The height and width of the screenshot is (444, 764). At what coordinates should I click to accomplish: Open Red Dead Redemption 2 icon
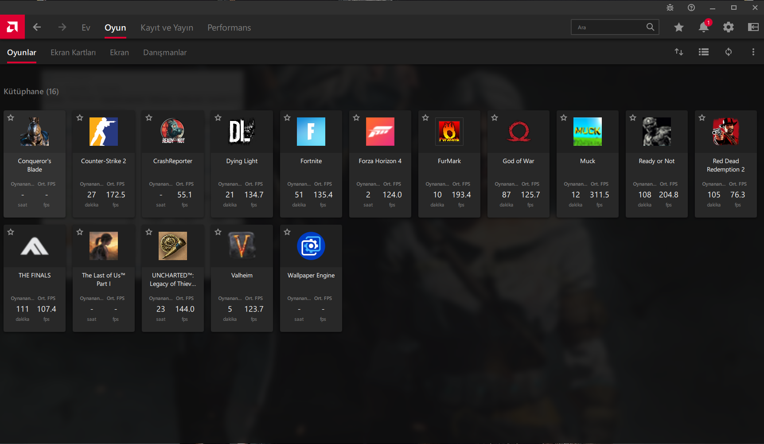click(726, 132)
